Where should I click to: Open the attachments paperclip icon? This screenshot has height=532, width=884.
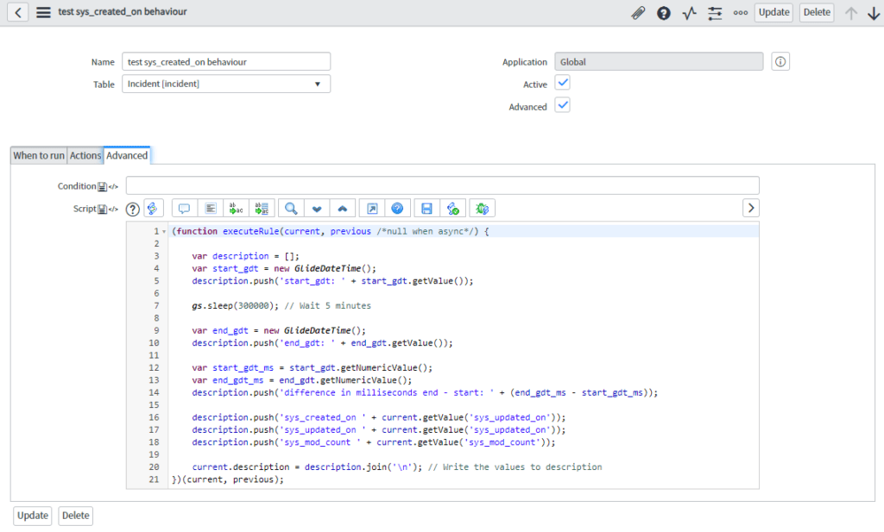[x=637, y=12]
